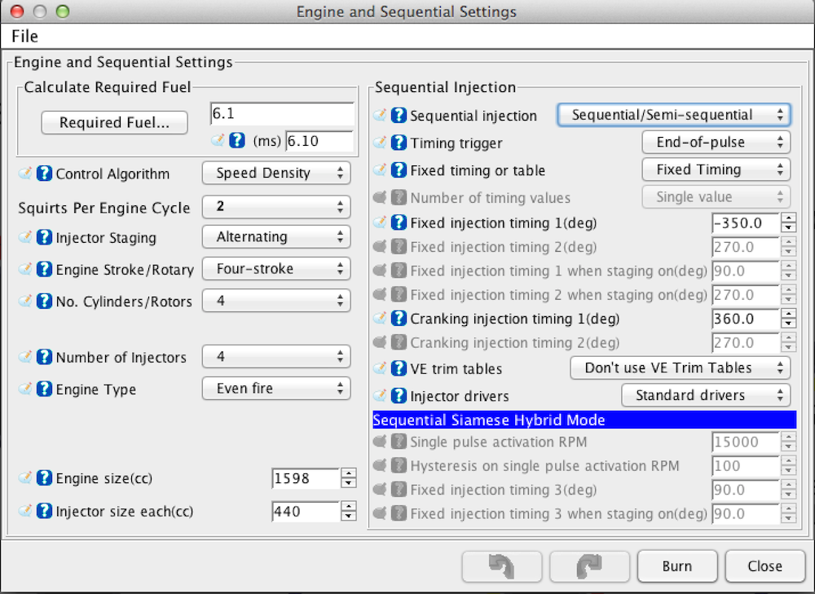
Task: Click the undo arrow button
Action: [501, 566]
